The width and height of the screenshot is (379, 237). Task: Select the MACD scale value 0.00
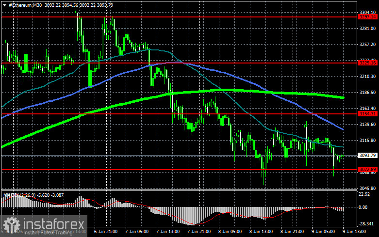pyautogui.click(x=363, y=207)
